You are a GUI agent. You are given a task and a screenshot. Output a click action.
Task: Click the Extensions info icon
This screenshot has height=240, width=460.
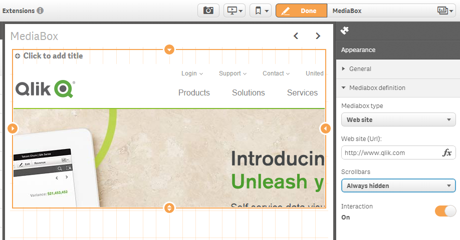click(x=40, y=11)
